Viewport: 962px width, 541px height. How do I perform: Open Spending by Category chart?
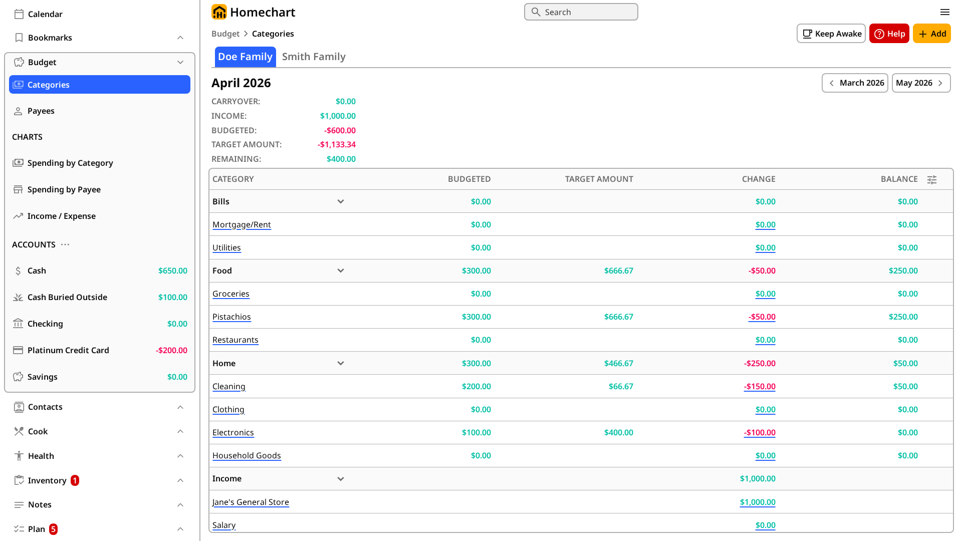70,163
